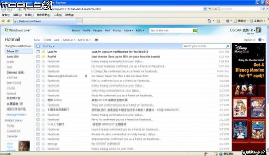Check the Last.fm email checkbox
269x156 pixels.
[x=38, y=52]
